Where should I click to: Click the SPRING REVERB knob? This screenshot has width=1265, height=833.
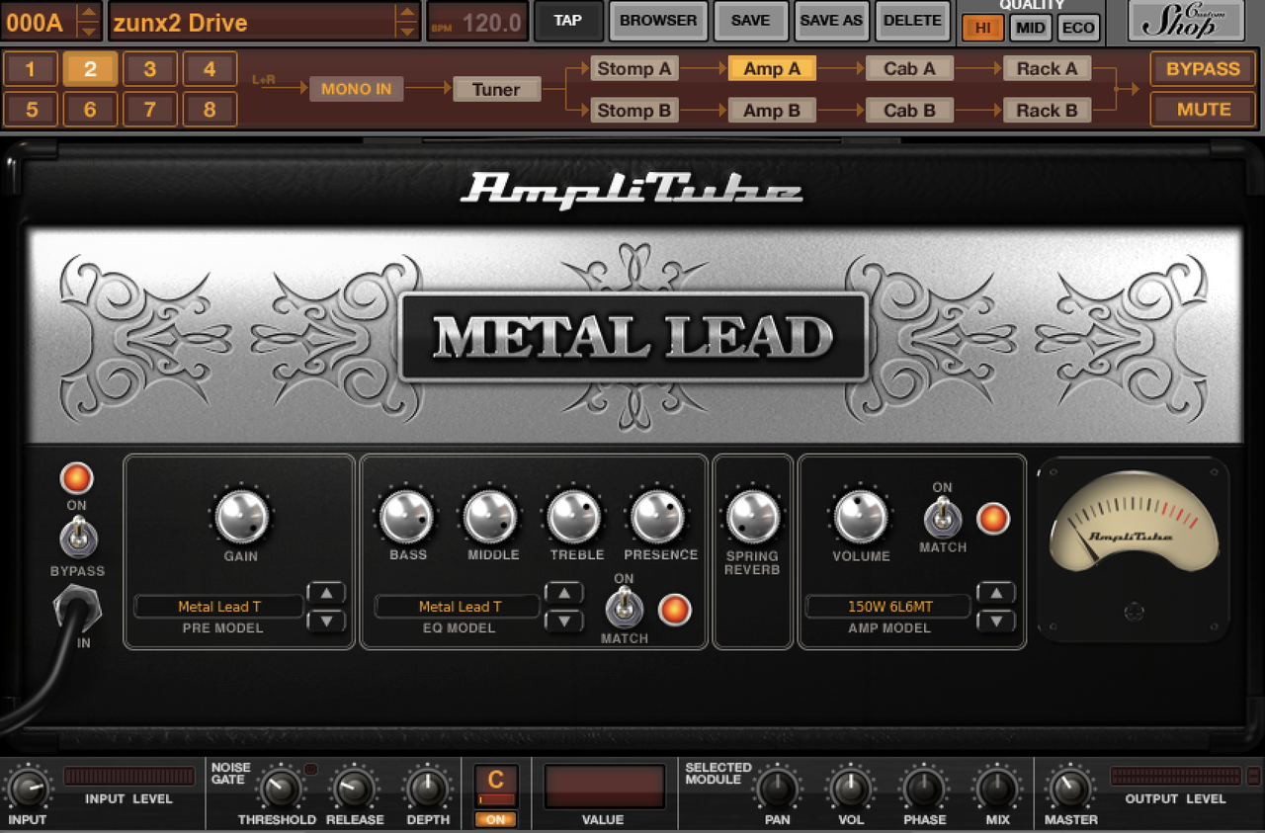[753, 517]
